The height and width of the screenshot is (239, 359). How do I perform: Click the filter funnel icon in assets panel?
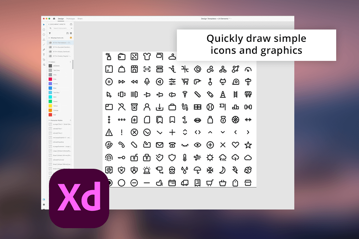(50, 33)
